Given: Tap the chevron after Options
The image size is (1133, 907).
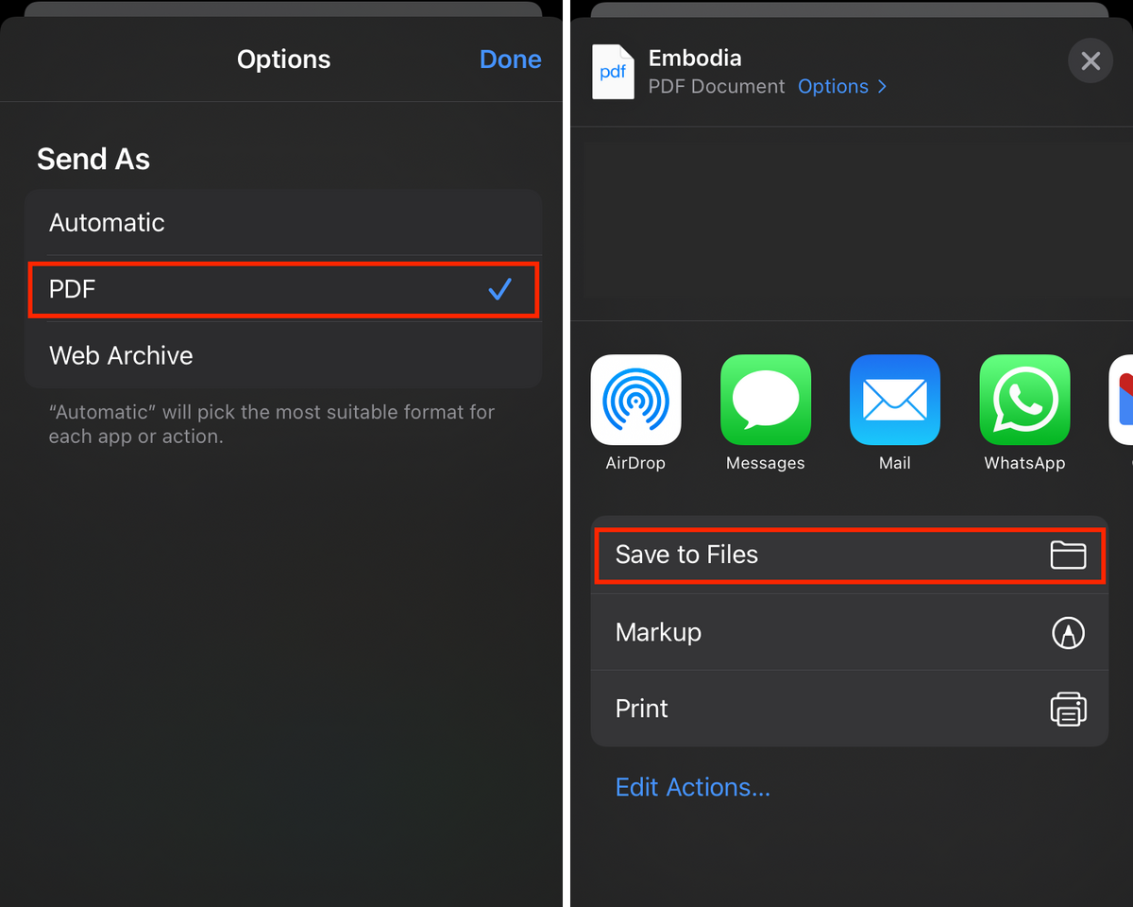Looking at the screenshot, I should (882, 86).
